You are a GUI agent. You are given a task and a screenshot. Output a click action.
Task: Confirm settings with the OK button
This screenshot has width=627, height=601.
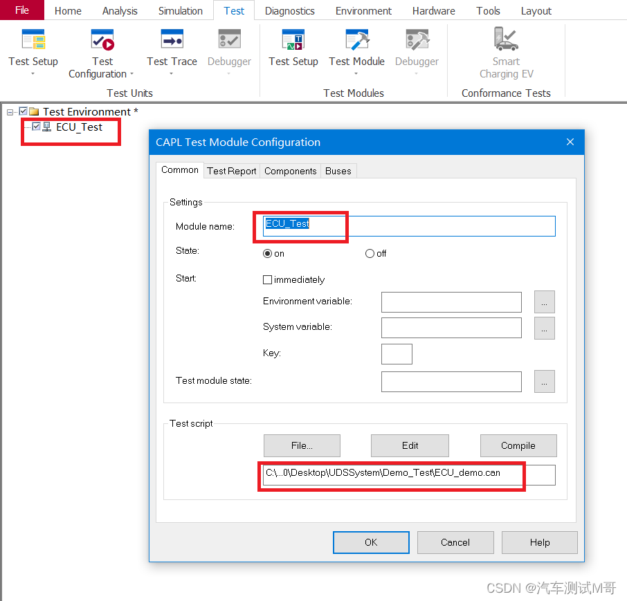pyautogui.click(x=371, y=542)
